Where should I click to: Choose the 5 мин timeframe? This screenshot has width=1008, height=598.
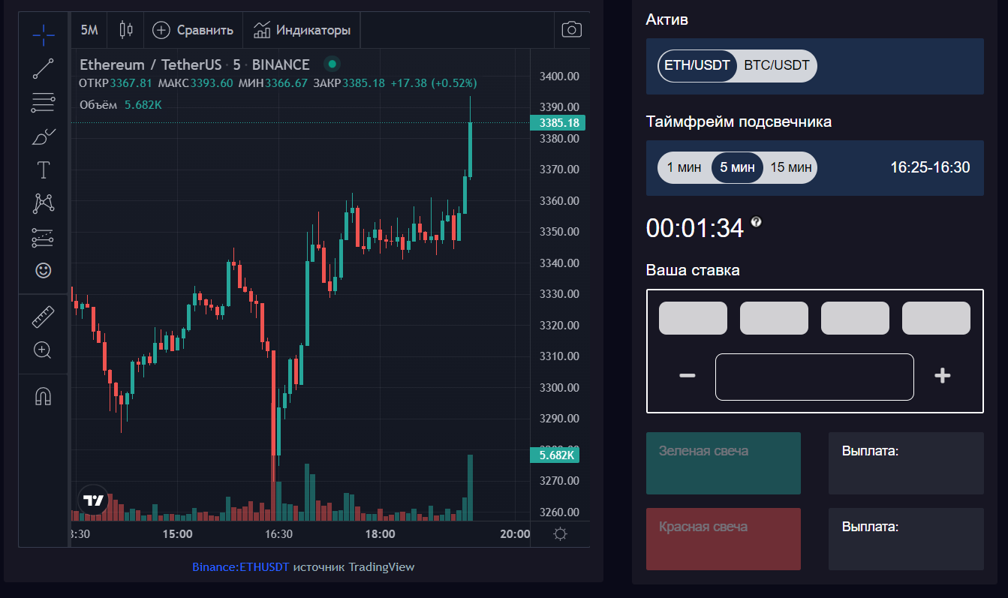coord(737,167)
